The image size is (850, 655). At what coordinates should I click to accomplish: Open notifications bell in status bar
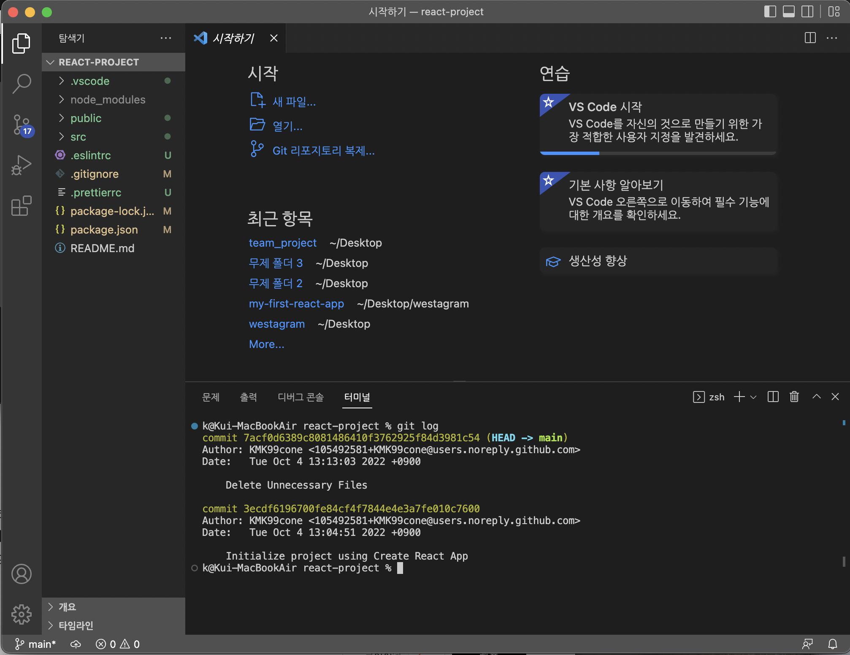click(x=832, y=644)
